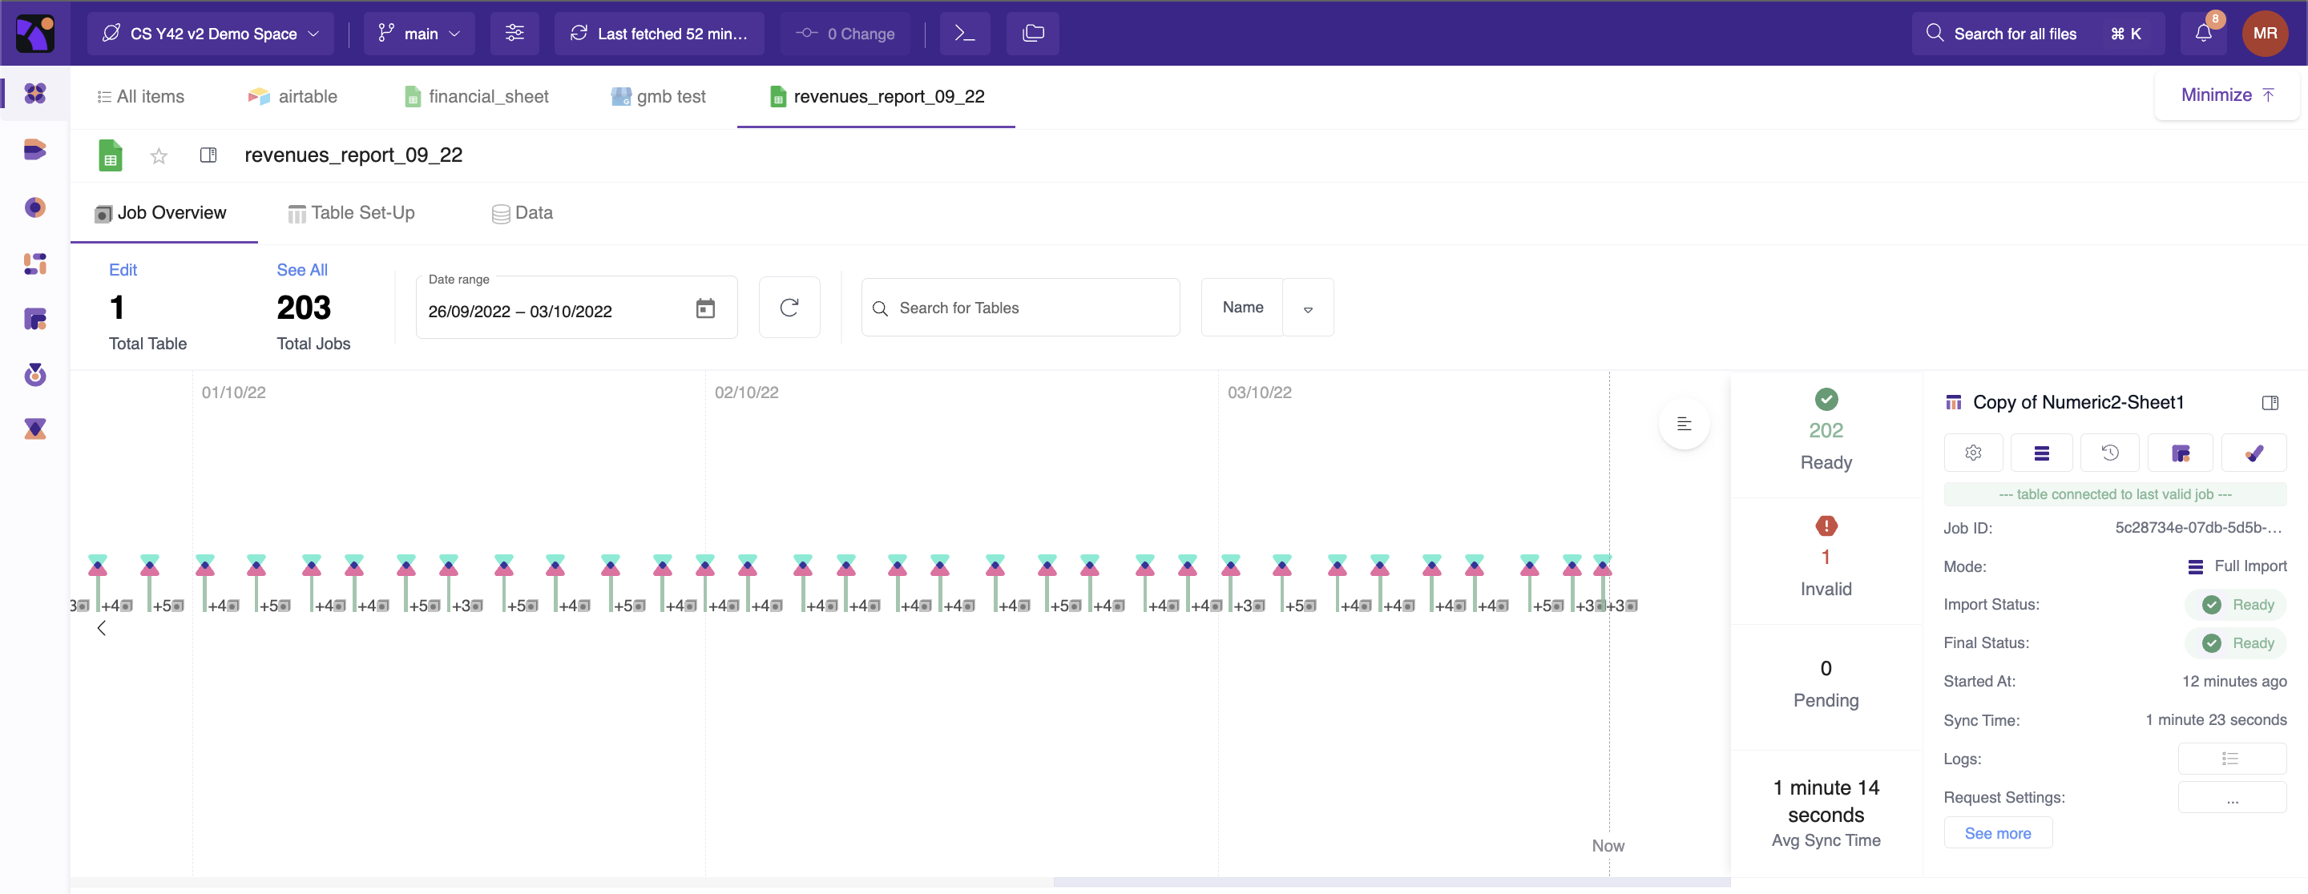This screenshot has width=2308, height=894.
Task: Click the Search for Tables field
Action: point(1020,308)
